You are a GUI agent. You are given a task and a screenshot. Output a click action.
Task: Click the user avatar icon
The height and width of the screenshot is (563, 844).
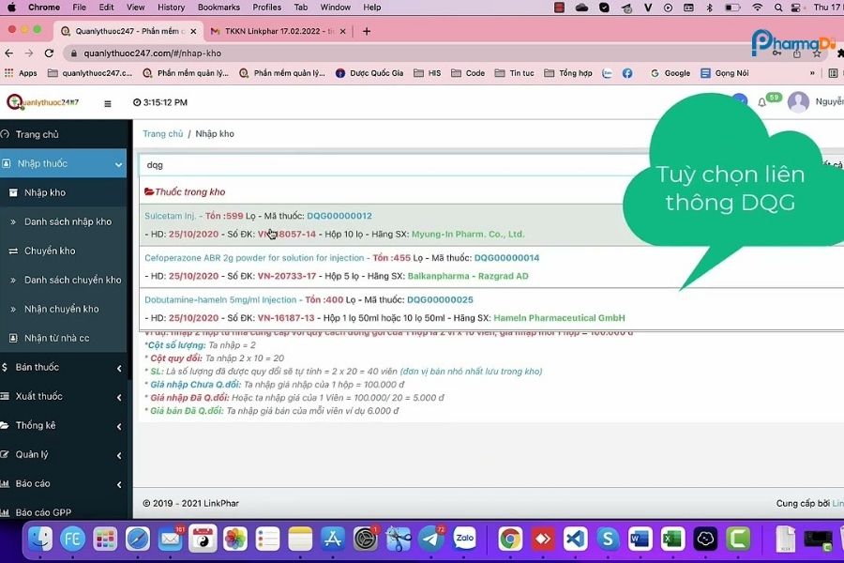(x=798, y=102)
